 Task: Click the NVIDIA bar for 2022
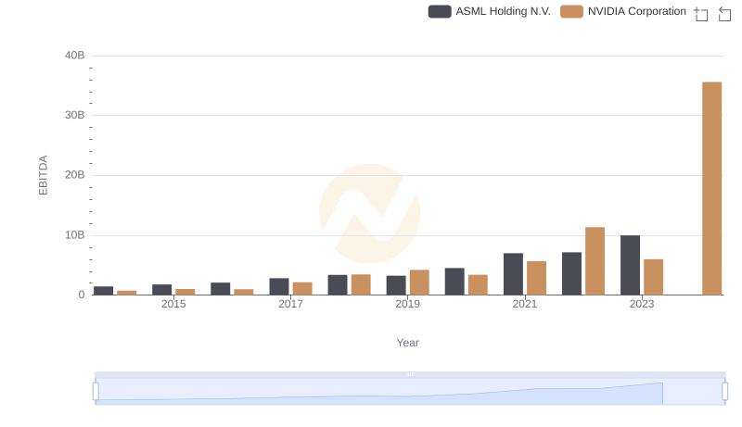click(x=595, y=260)
